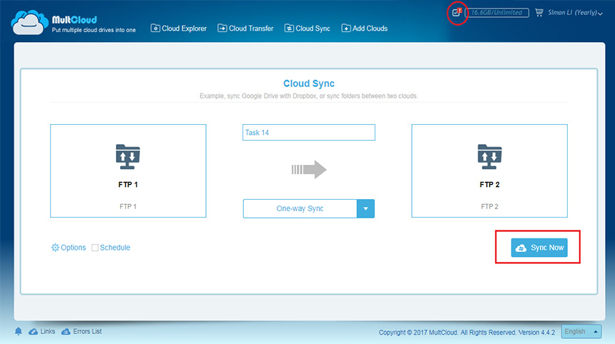Open Add Clouds page
615x344 pixels.
(x=365, y=28)
